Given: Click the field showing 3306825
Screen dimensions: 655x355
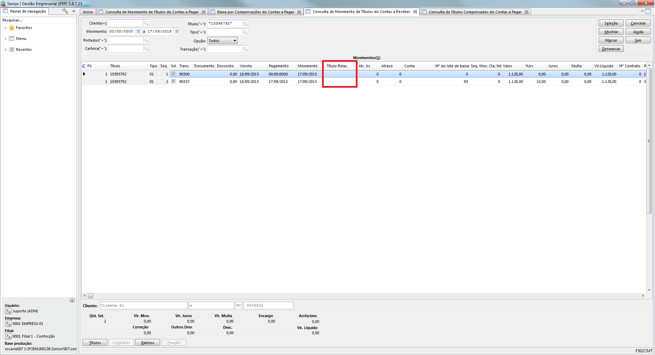Looking at the screenshot, I should 268,306.
